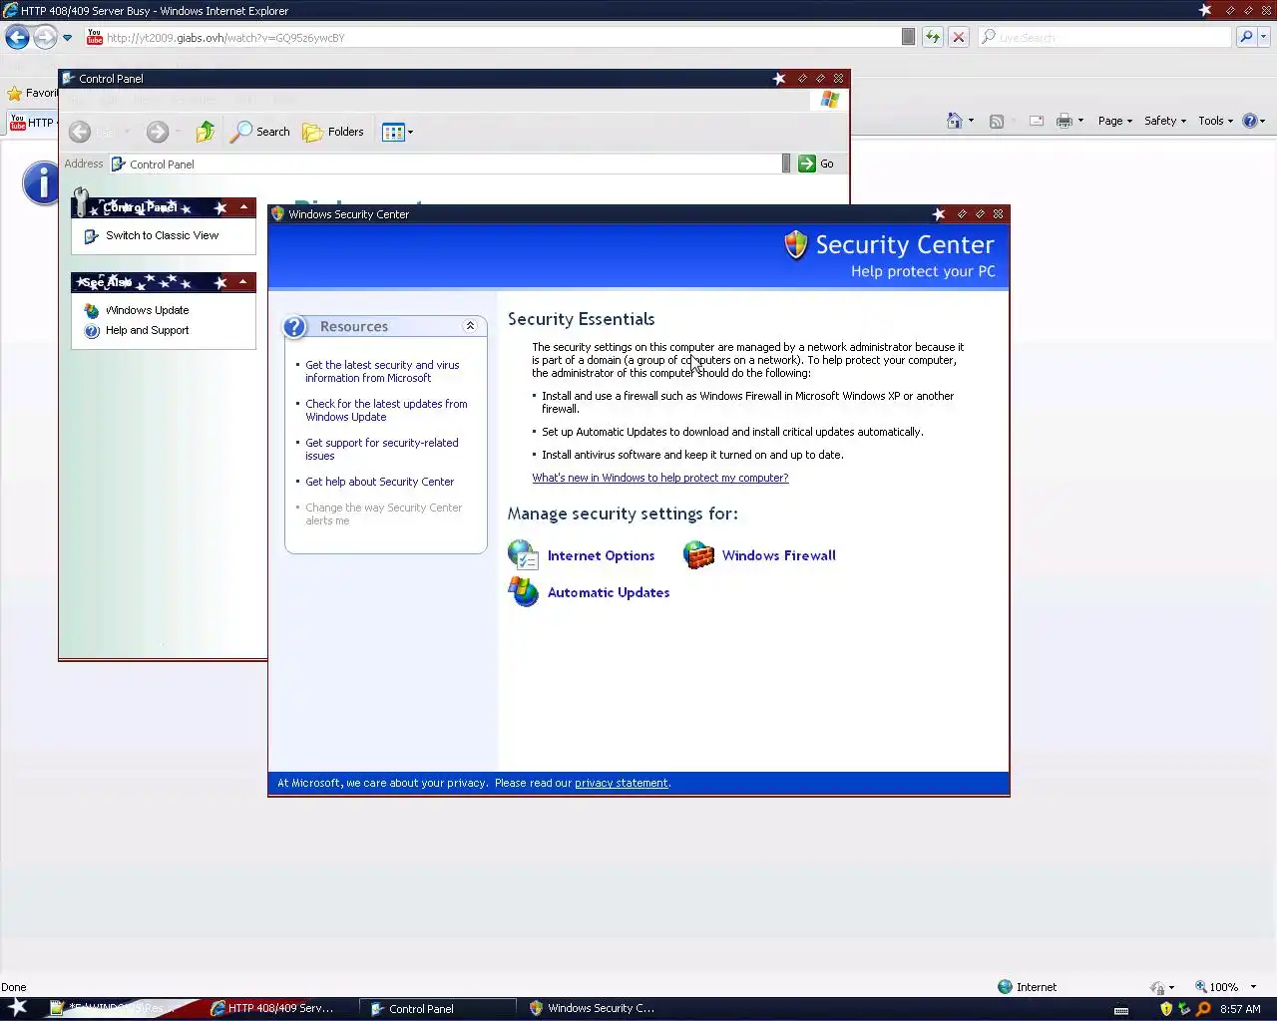Viewport: 1277px width, 1021px height.
Task: Toggle Folders pane in Control Panel
Action: [334, 132]
